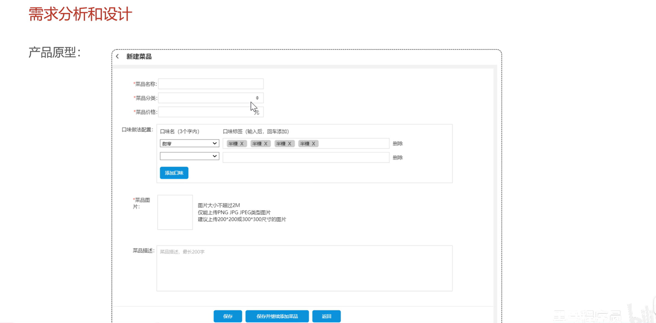Remove the first 半糖 flavor tag
Image resolution: width=656 pixels, height=323 pixels.
point(242,143)
